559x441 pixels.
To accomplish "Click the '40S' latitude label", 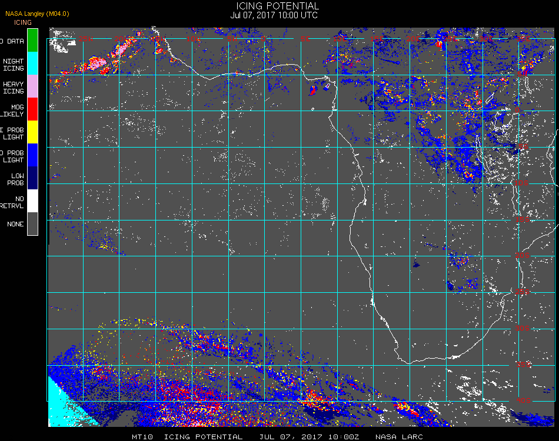I will [x=523, y=401].
